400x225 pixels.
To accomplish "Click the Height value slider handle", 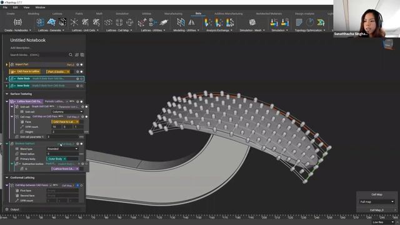I will click(x=86, y=132).
